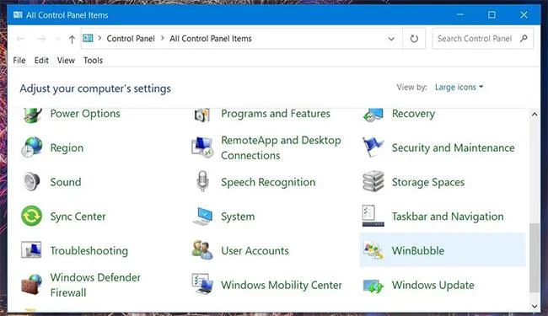The width and height of the screenshot is (548, 316).
Task: Focus the Search Control Panel field
Action: 482,39
